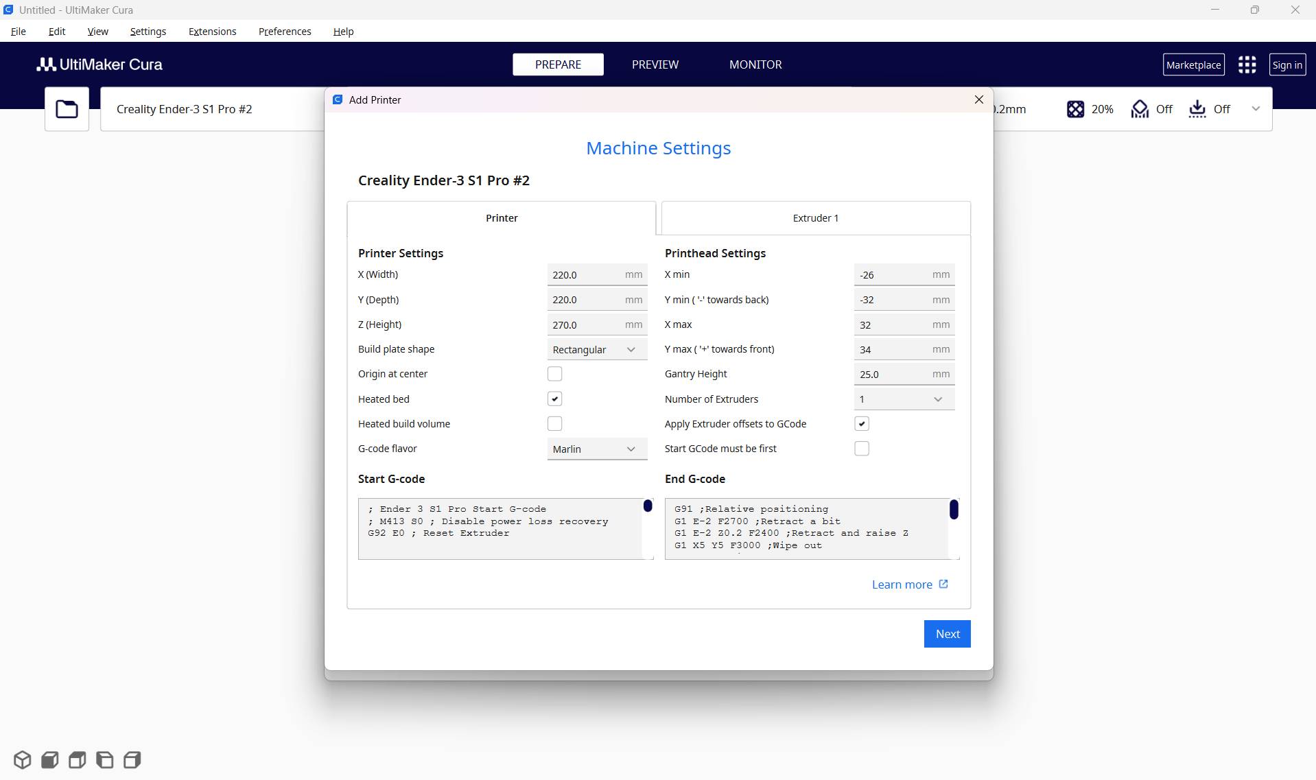The height and width of the screenshot is (780, 1316).
Task: Select the left side view cube icon
Action: (105, 759)
